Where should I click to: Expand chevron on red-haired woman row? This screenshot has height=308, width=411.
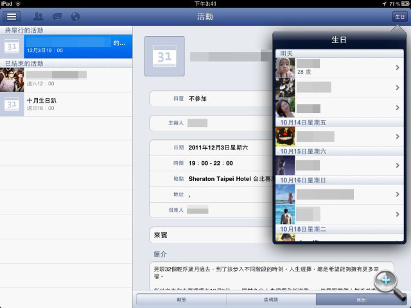[x=398, y=108]
